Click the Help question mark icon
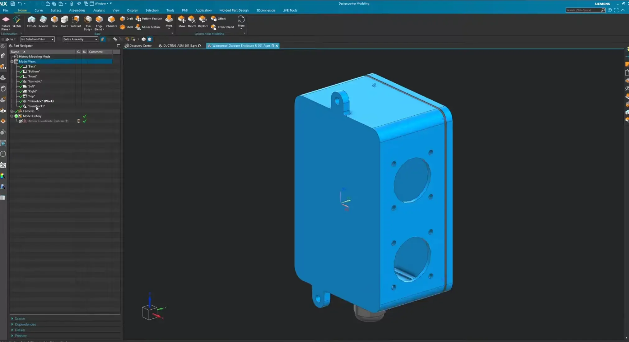 pos(610,10)
